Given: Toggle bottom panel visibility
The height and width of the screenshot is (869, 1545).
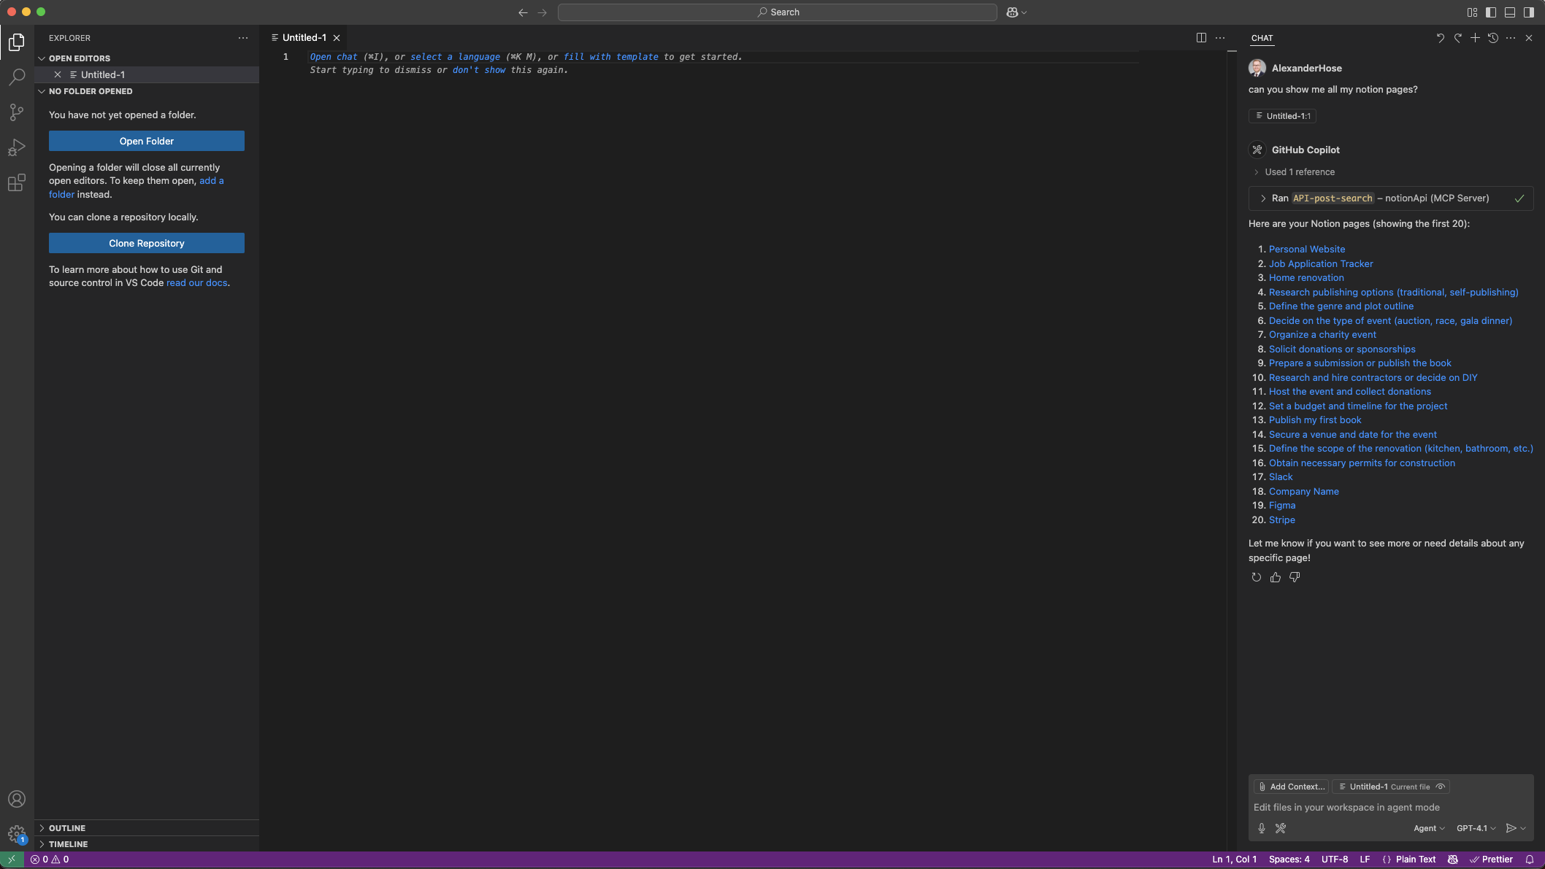Looking at the screenshot, I should click(x=1510, y=12).
